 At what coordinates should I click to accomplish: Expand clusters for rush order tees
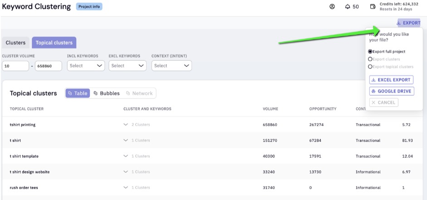[126, 188]
